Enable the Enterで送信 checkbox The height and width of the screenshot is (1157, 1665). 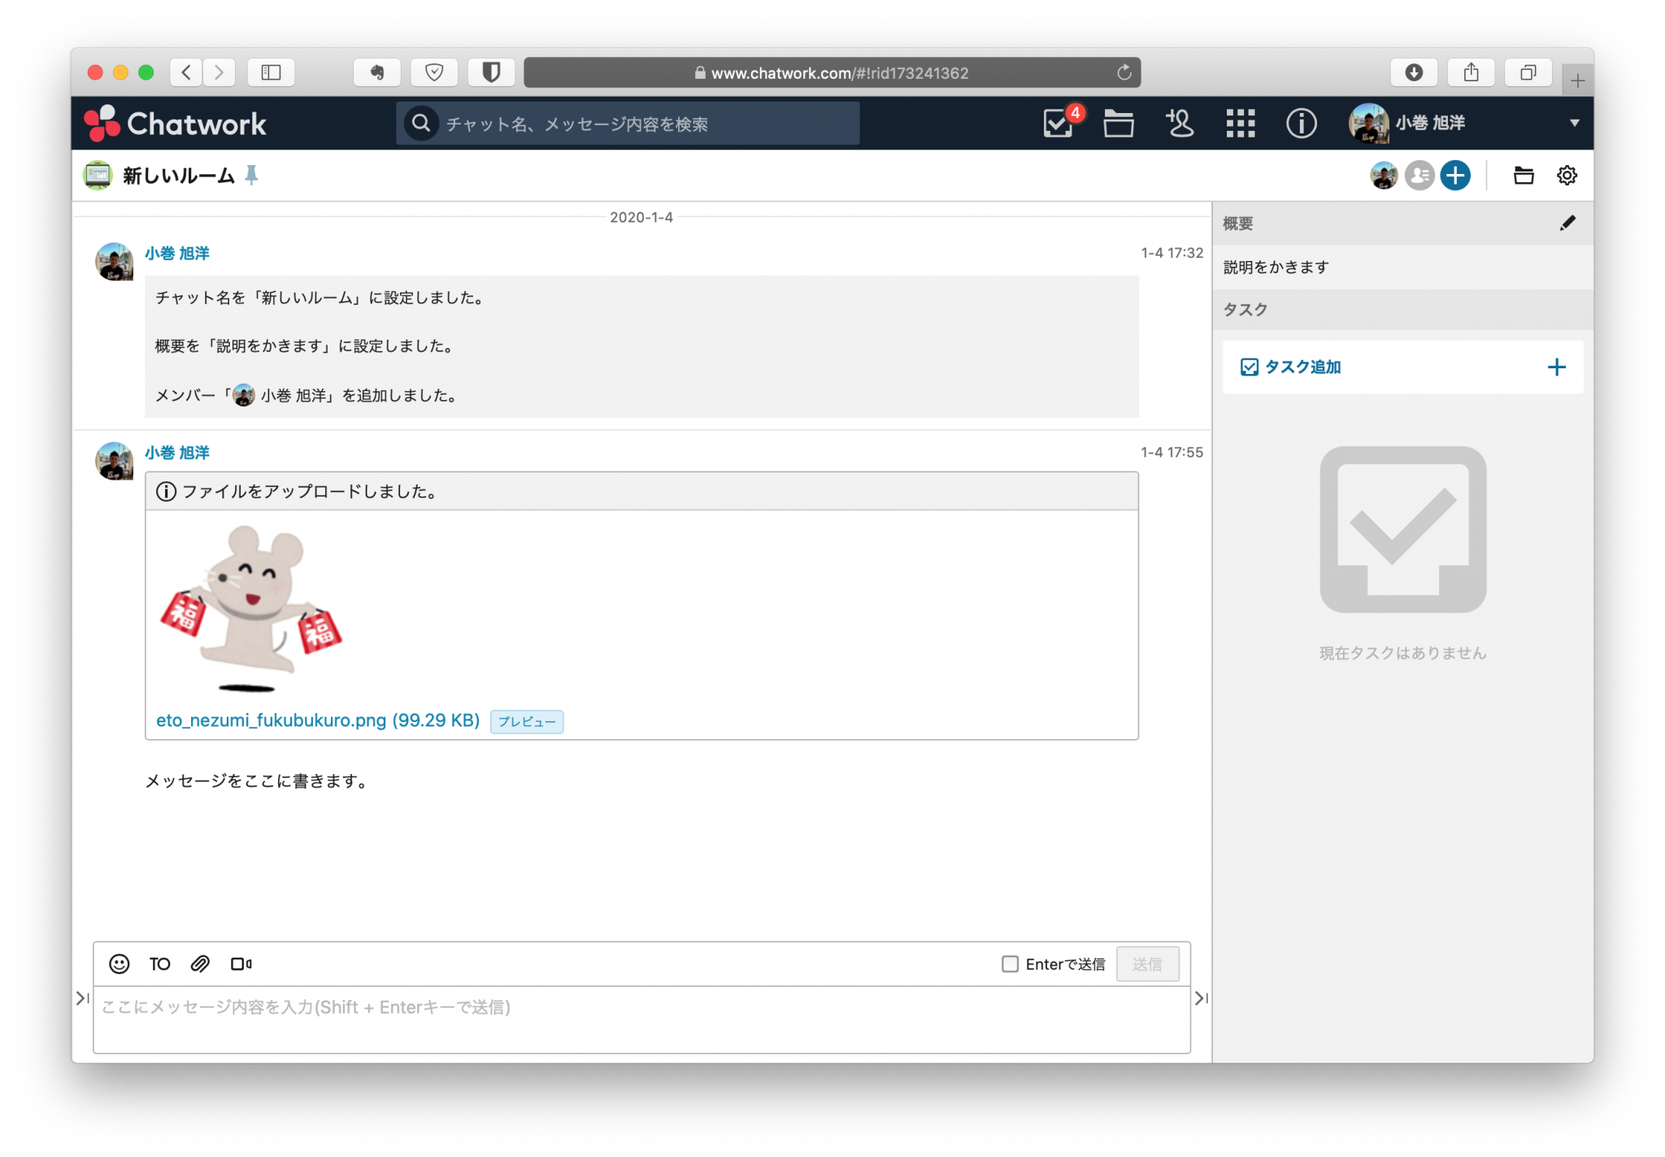click(1010, 963)
